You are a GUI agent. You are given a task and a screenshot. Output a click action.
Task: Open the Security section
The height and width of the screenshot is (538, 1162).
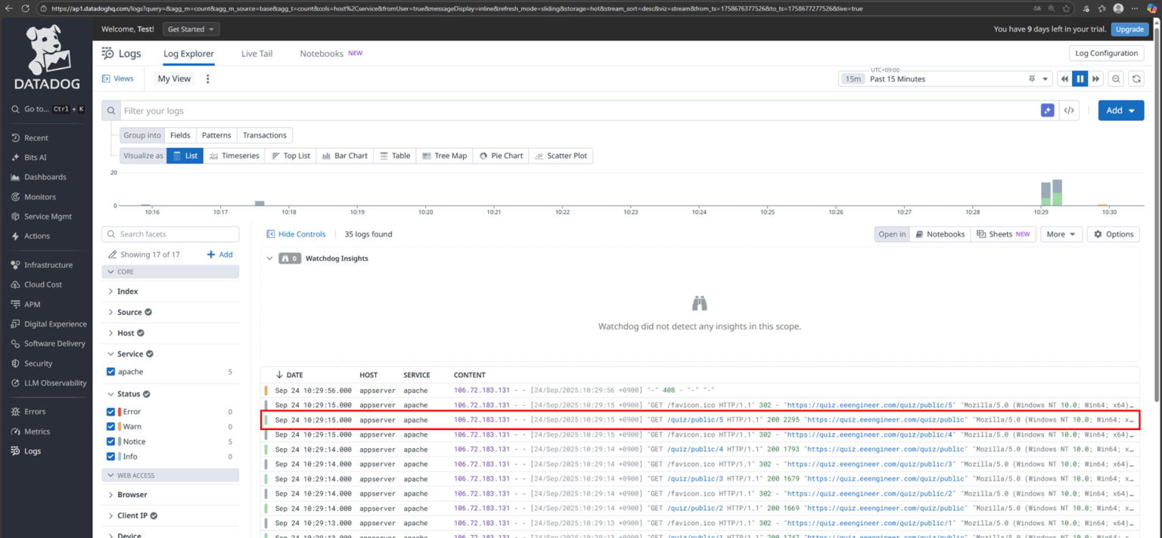(x=37, y=363)
